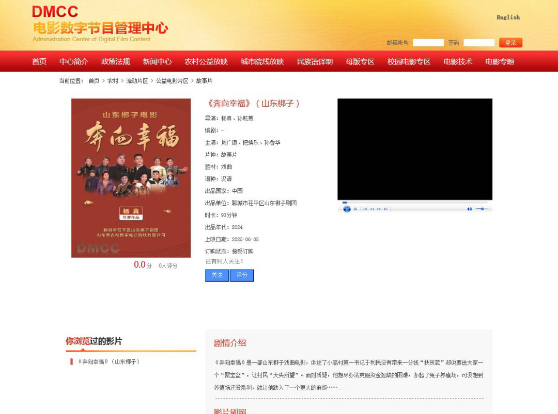
Task: Click the DMCC site logo
Action: coord(100,23)
